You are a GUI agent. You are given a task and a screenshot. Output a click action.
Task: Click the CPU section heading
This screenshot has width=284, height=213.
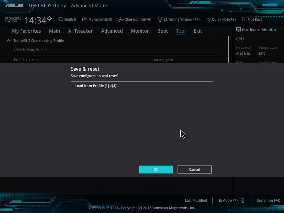point(240,39)
